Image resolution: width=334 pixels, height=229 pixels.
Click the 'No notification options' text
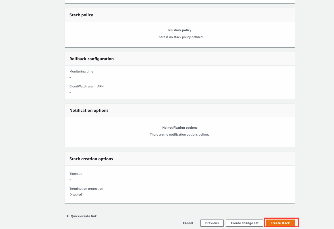tap(180, 128)
